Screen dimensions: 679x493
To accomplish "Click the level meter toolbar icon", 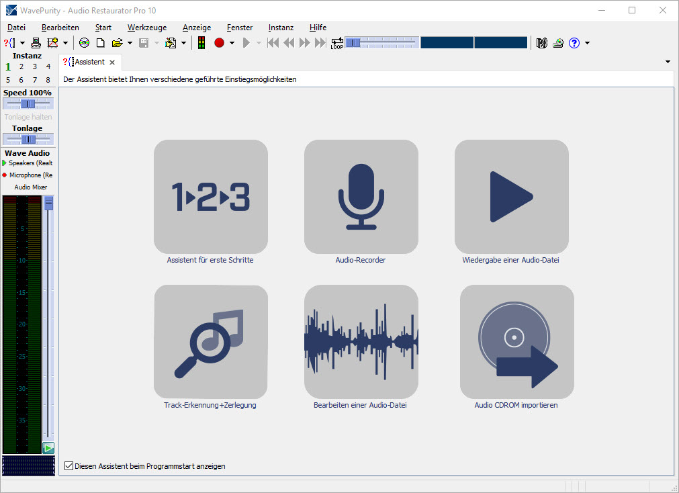I will point(201,43).
